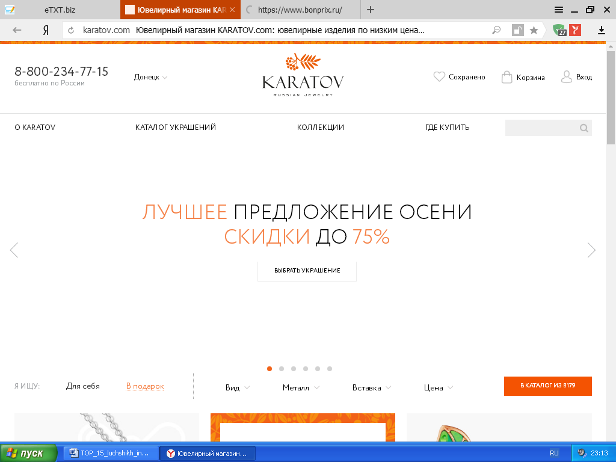The width and height of the screenshot is (616, 462).
Task: Click the 23:13 taskbar clock
Action: tap(599, 453)
